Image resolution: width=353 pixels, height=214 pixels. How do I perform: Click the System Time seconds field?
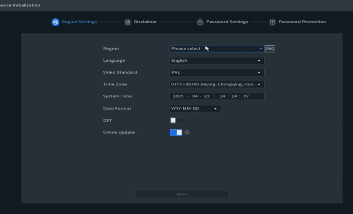(x=246, y=96)
